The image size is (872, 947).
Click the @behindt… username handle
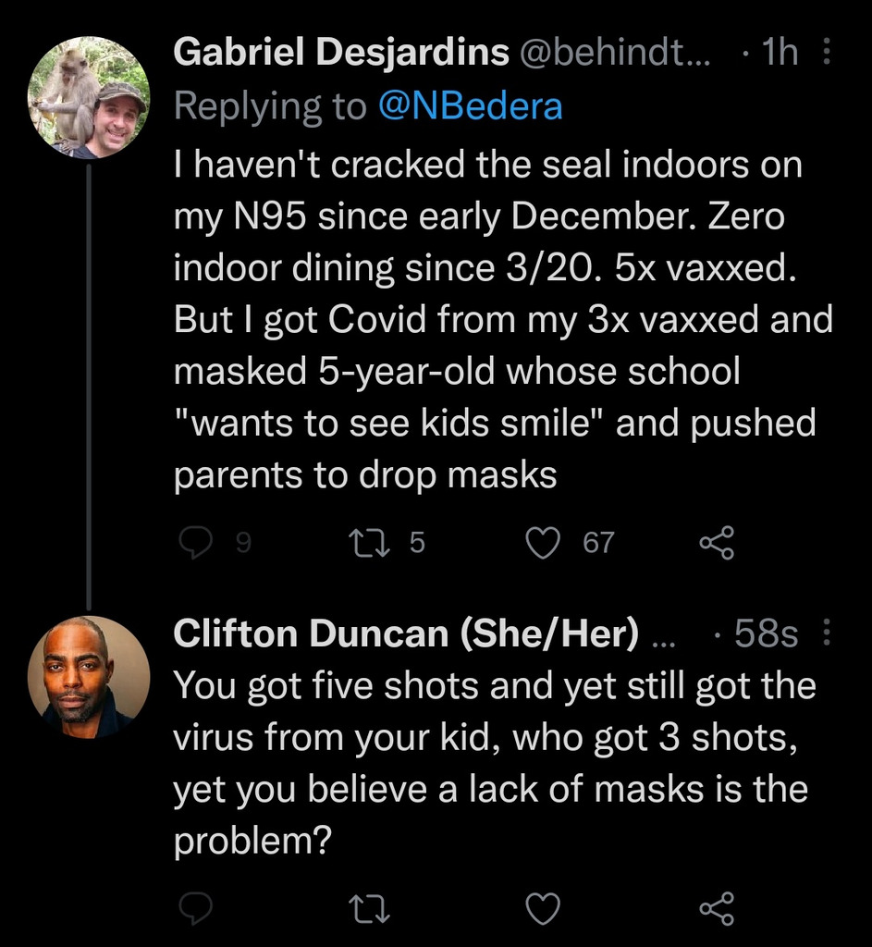[614, 54]
